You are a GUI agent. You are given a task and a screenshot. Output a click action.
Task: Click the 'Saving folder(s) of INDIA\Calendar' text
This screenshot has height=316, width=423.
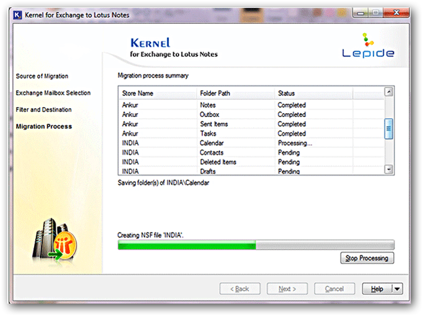(163, 182)
